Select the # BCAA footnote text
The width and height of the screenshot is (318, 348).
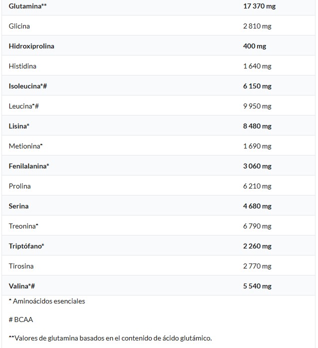coord(21,319)
